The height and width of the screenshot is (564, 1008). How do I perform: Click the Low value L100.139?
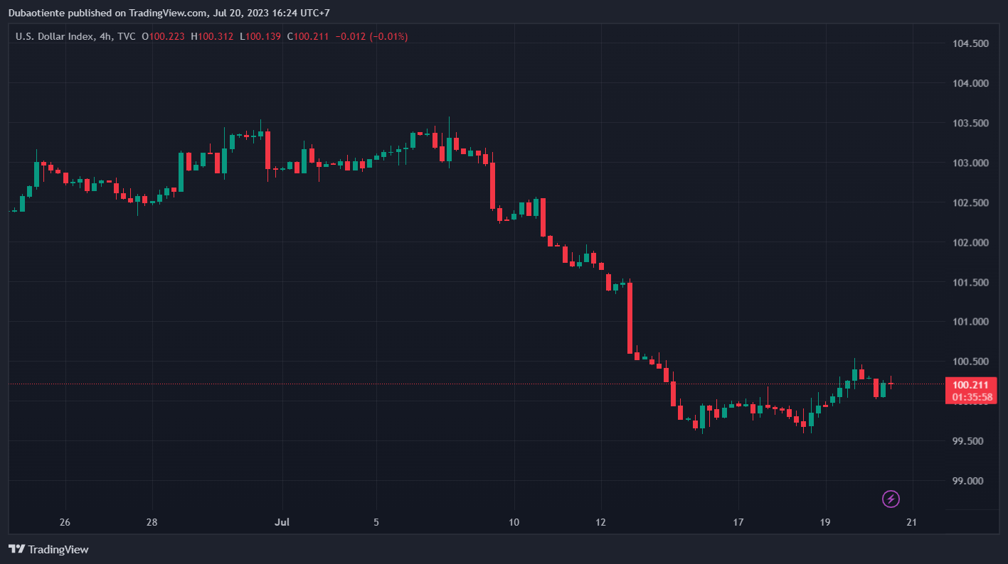260,36
